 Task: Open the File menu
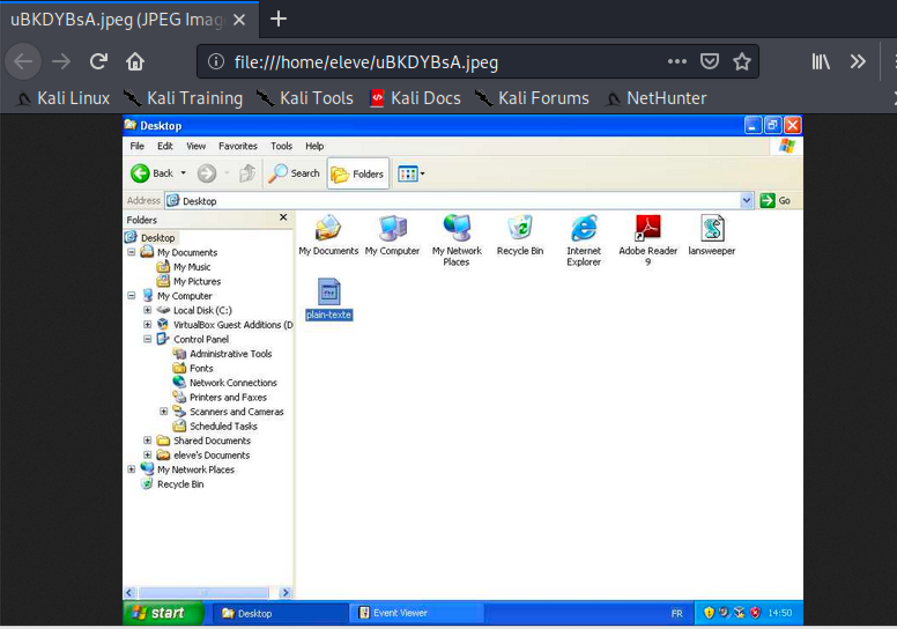(x=137, y=146)
